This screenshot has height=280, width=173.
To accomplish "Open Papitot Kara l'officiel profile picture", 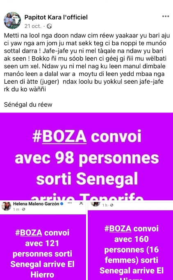I will coord(12,21).
